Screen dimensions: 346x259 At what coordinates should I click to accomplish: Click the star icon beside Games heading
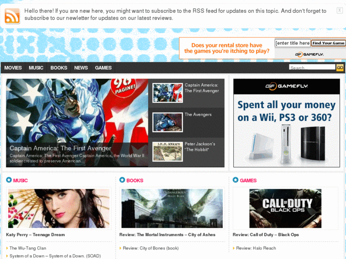236,180
